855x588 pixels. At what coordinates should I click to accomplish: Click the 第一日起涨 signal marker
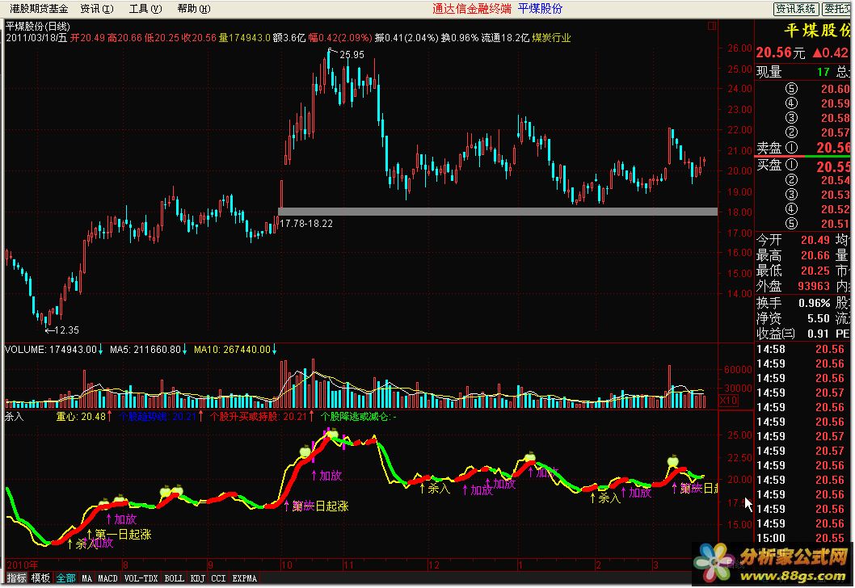tap(123, 535)
